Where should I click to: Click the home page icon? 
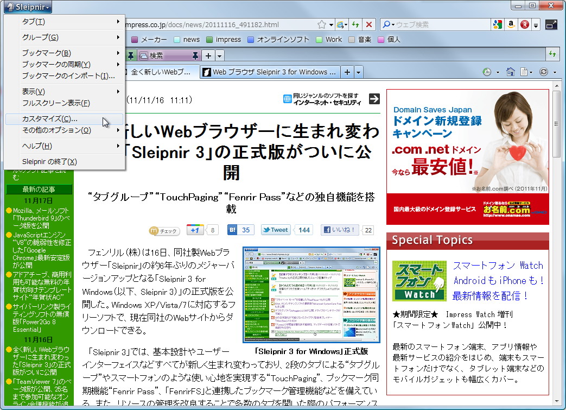pyautogui.click(x=511, y=72)
